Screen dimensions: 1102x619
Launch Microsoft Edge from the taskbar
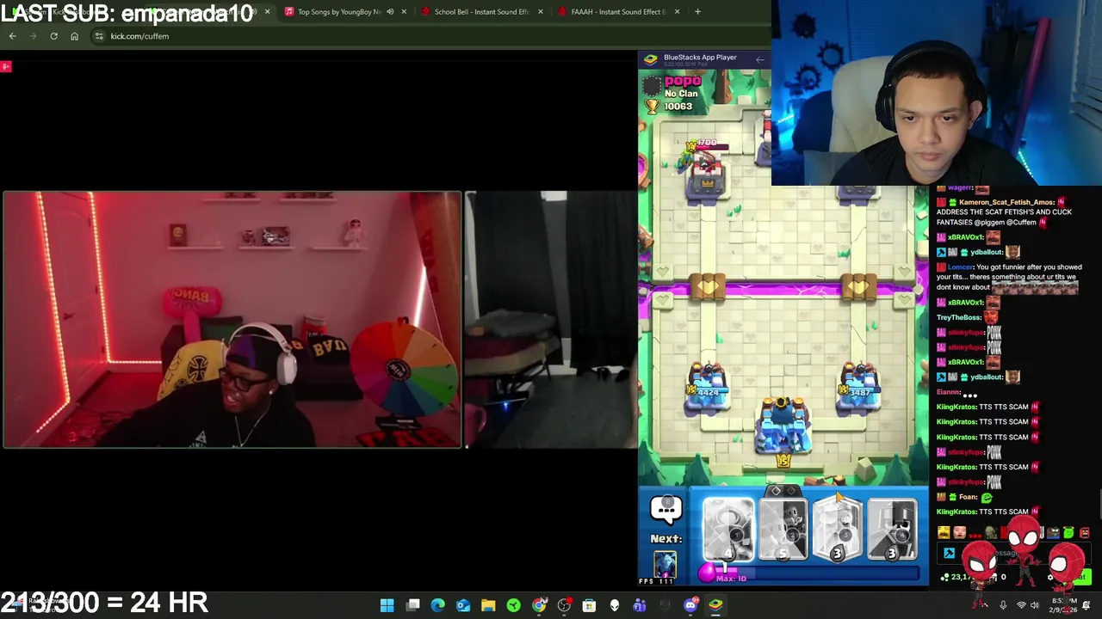click(438, 605)
